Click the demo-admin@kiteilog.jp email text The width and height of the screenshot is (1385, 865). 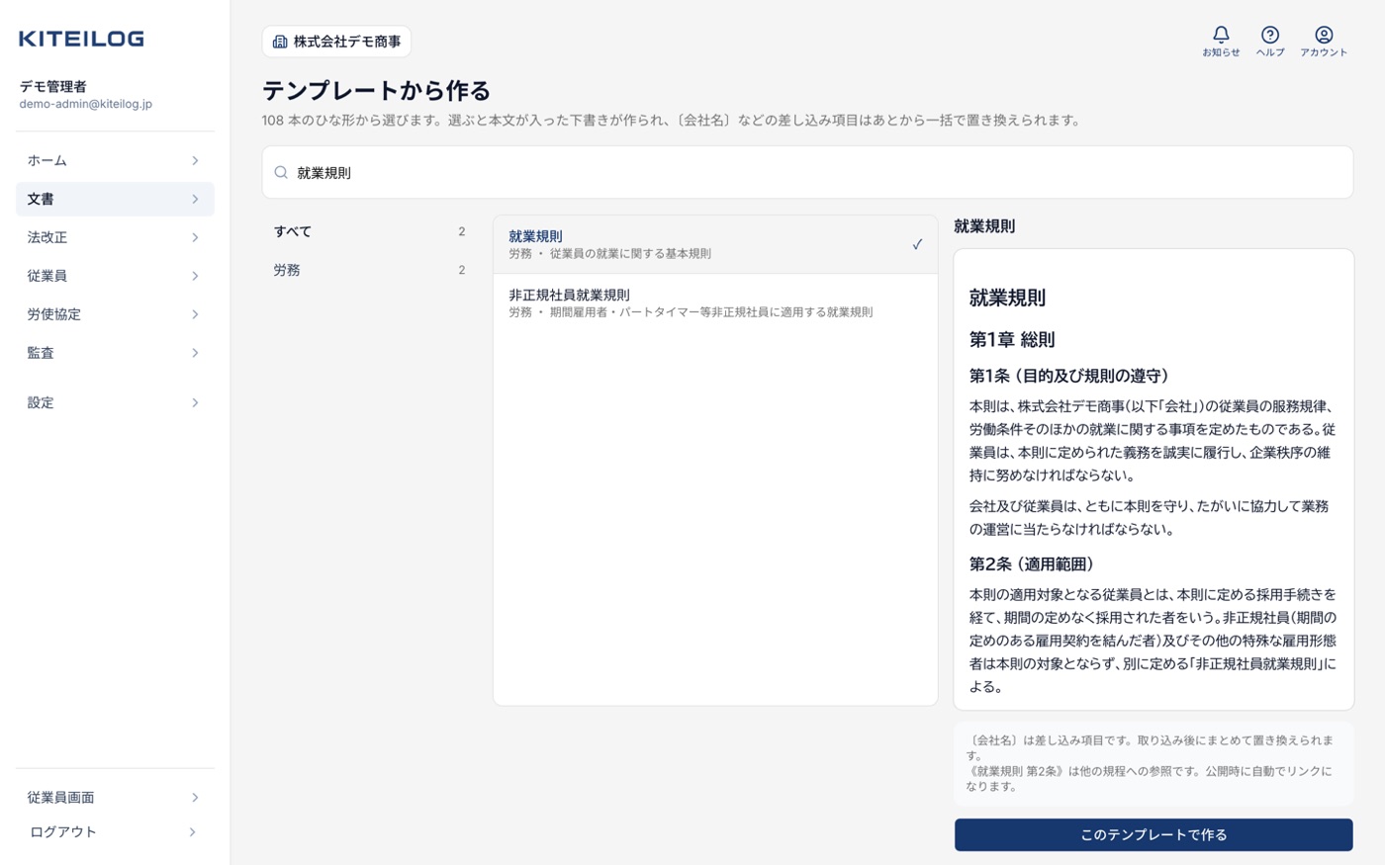(86, 104)
